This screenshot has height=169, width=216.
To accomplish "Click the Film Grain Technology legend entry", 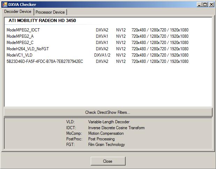I will pyautogui.click(x=106, y=145).
